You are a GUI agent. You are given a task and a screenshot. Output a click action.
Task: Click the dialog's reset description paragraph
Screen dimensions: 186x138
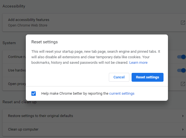[94, 57]
